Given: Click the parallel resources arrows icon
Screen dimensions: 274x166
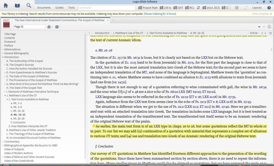Looking at the screenshot, I should click(x=198, y=8).
